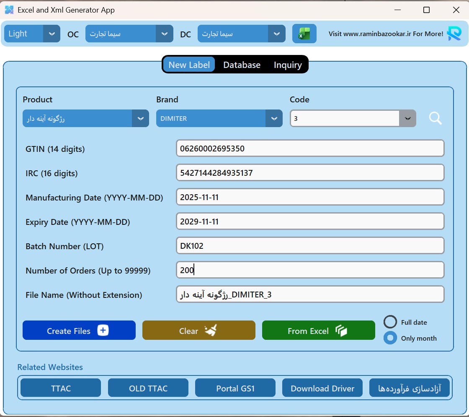Image resolution: width=469 pixels, height=417 pixels.
Task: Switch to the Database tab
Action: pyautogui.click(x=242, y=65)
